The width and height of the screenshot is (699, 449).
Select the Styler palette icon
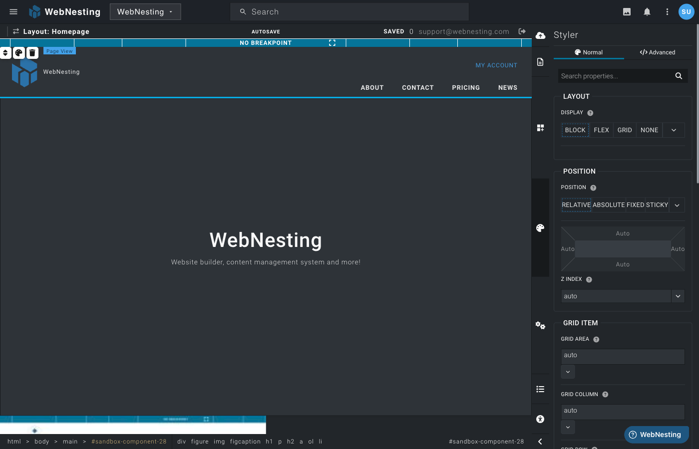pos(540,228)
